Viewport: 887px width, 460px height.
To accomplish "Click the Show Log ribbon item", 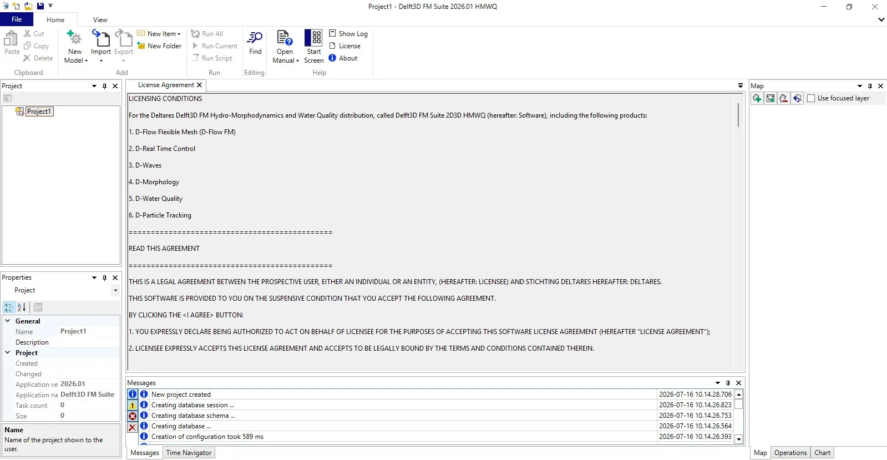I will click(x=348, y=34).
